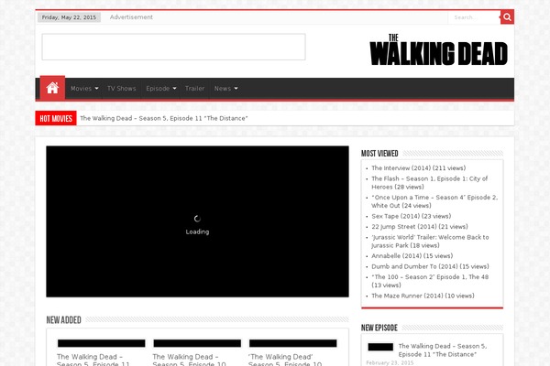Open Jurassic World Trailer link
This screenshot has width=550, height=366.
coord(430,242)
